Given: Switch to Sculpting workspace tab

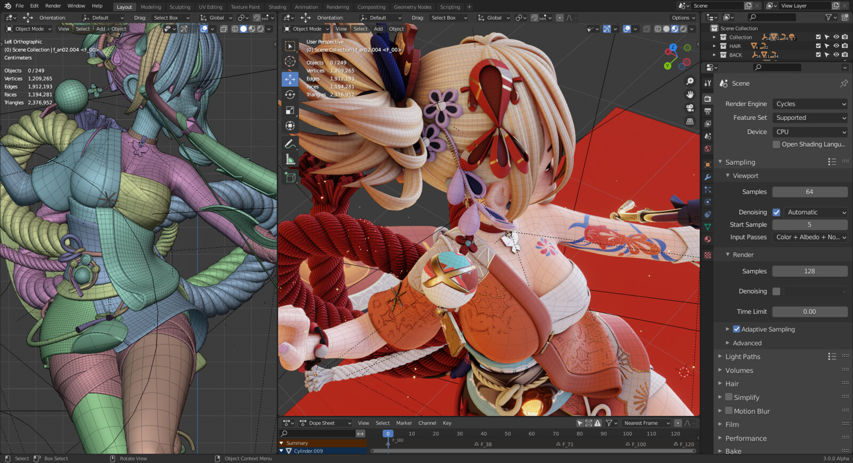Looking at the screenshot, I should pos(180,7).
